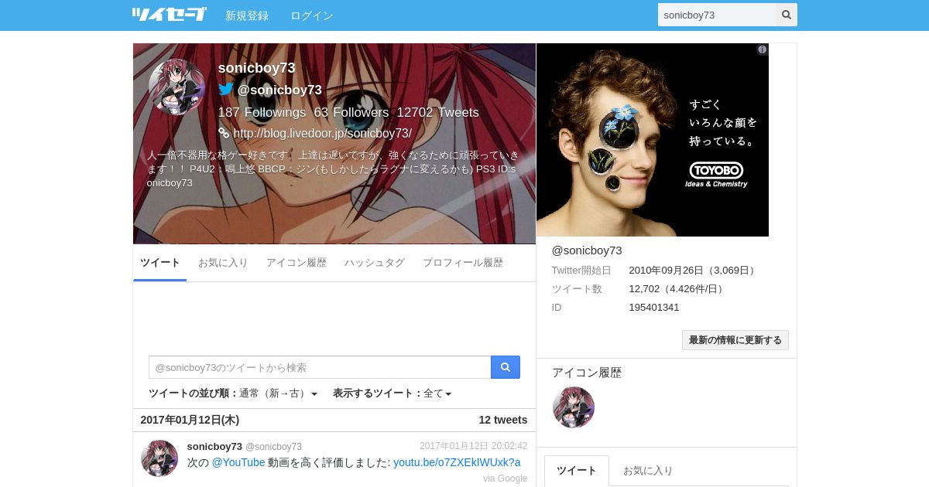Click 12702 Tweets count
Image resolution: width=929 pixels, height=487 pixels.
pyautogui.click(x=438, y=113)
